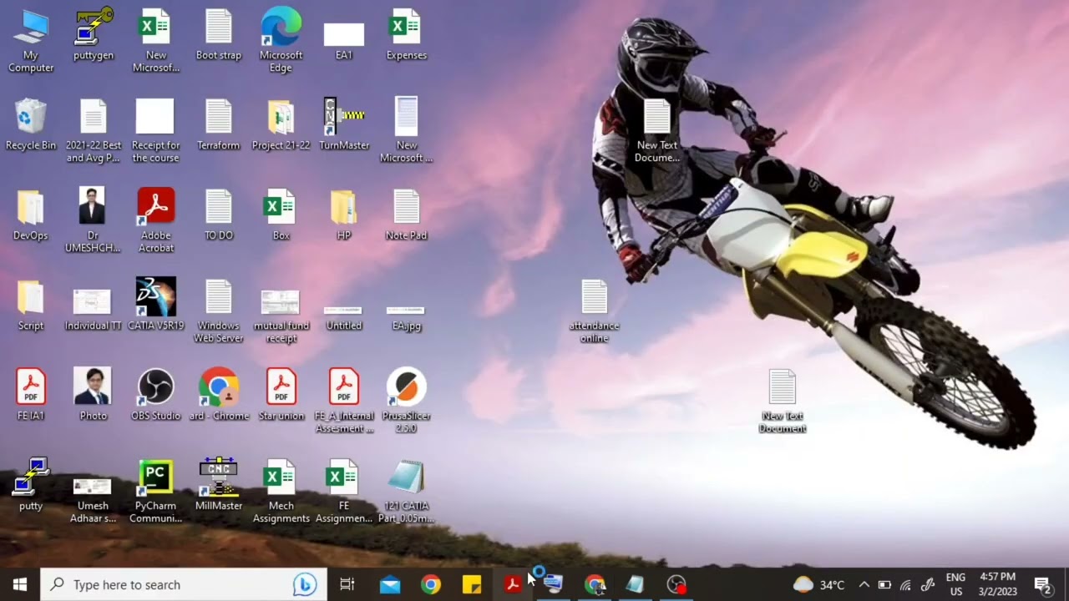The height and width of the screenshot is (601, 1069).
Task: Select the Windows Web Server text file
Action: (x=219, y=311)
